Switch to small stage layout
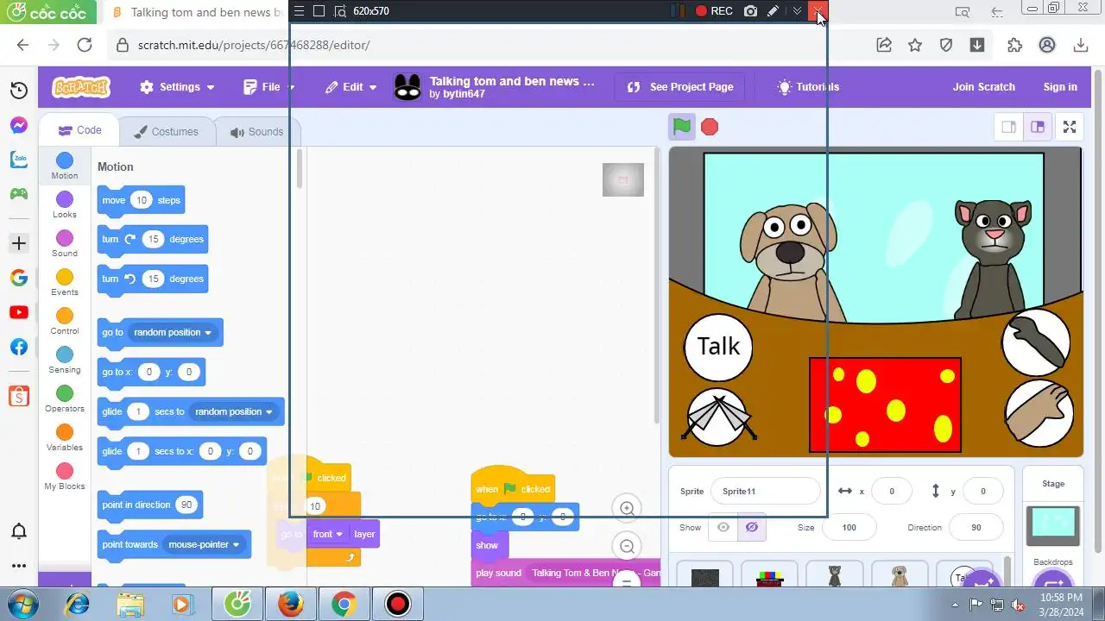This screenshot has width=1105, height=621. click(x=1008, y=127)
